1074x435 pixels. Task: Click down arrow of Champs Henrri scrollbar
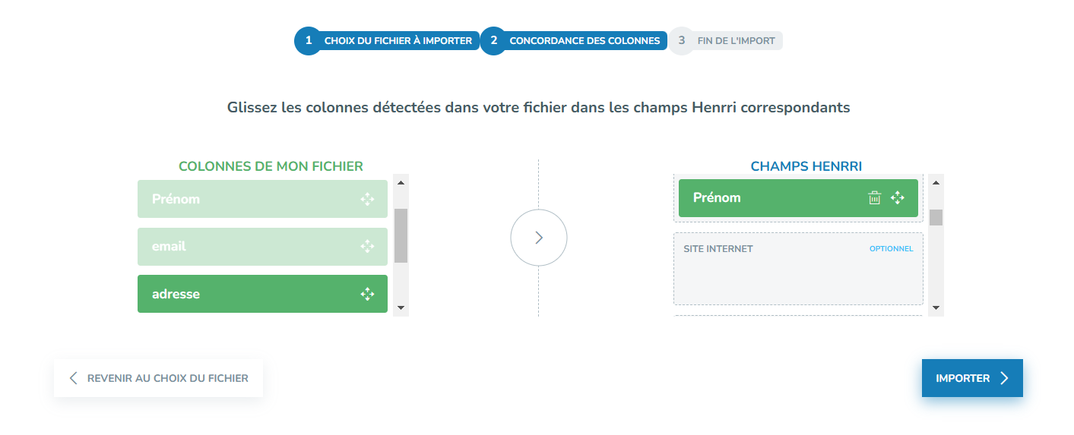[x=936, y=308]
